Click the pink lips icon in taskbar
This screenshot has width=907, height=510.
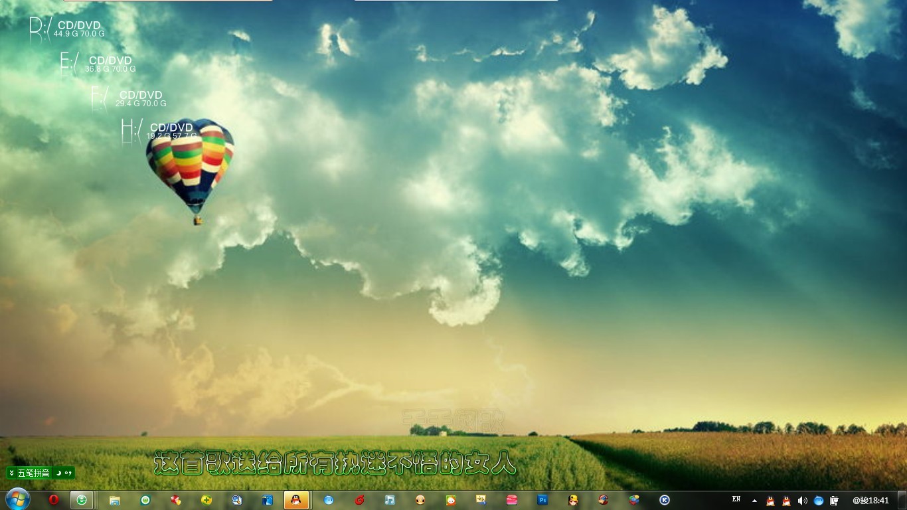click(512, 500)
